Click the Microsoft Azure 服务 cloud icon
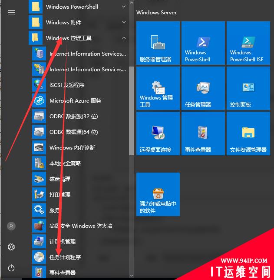This screenshot has height=280, width=274. click(39, 100)
